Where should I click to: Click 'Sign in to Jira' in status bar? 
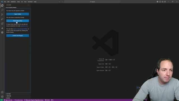[x=8, y=100]
